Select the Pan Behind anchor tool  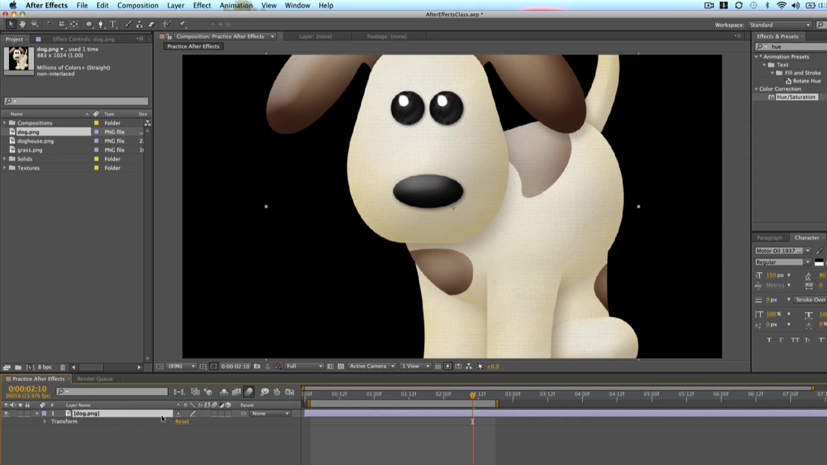tap(74, 25)
